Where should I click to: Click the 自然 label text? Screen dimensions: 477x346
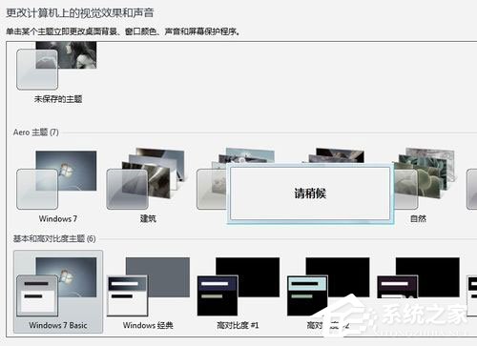(x=418, y=218)
